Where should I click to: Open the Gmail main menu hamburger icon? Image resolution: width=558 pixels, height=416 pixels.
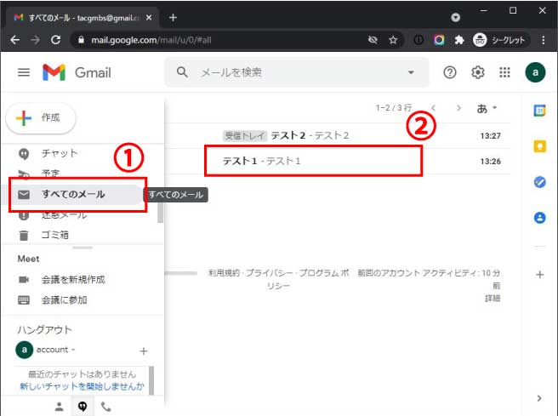24,73
